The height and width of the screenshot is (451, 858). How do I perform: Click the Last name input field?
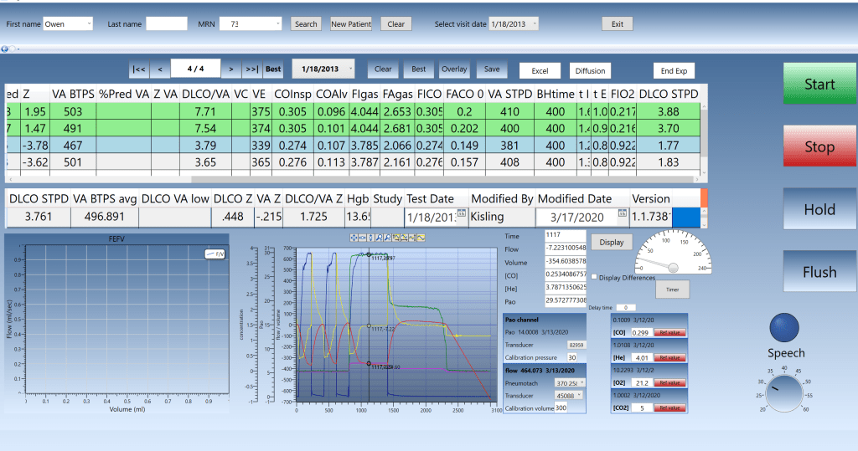coord(167,24)
